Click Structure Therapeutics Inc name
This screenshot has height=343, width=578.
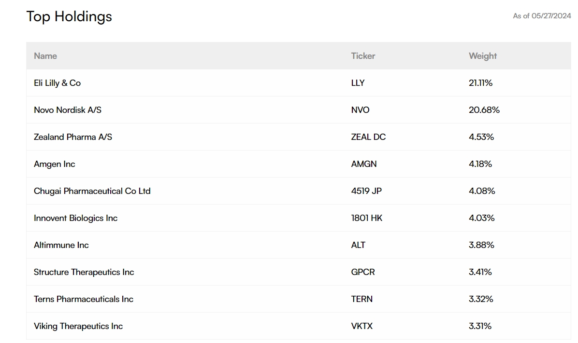[84, 272]
